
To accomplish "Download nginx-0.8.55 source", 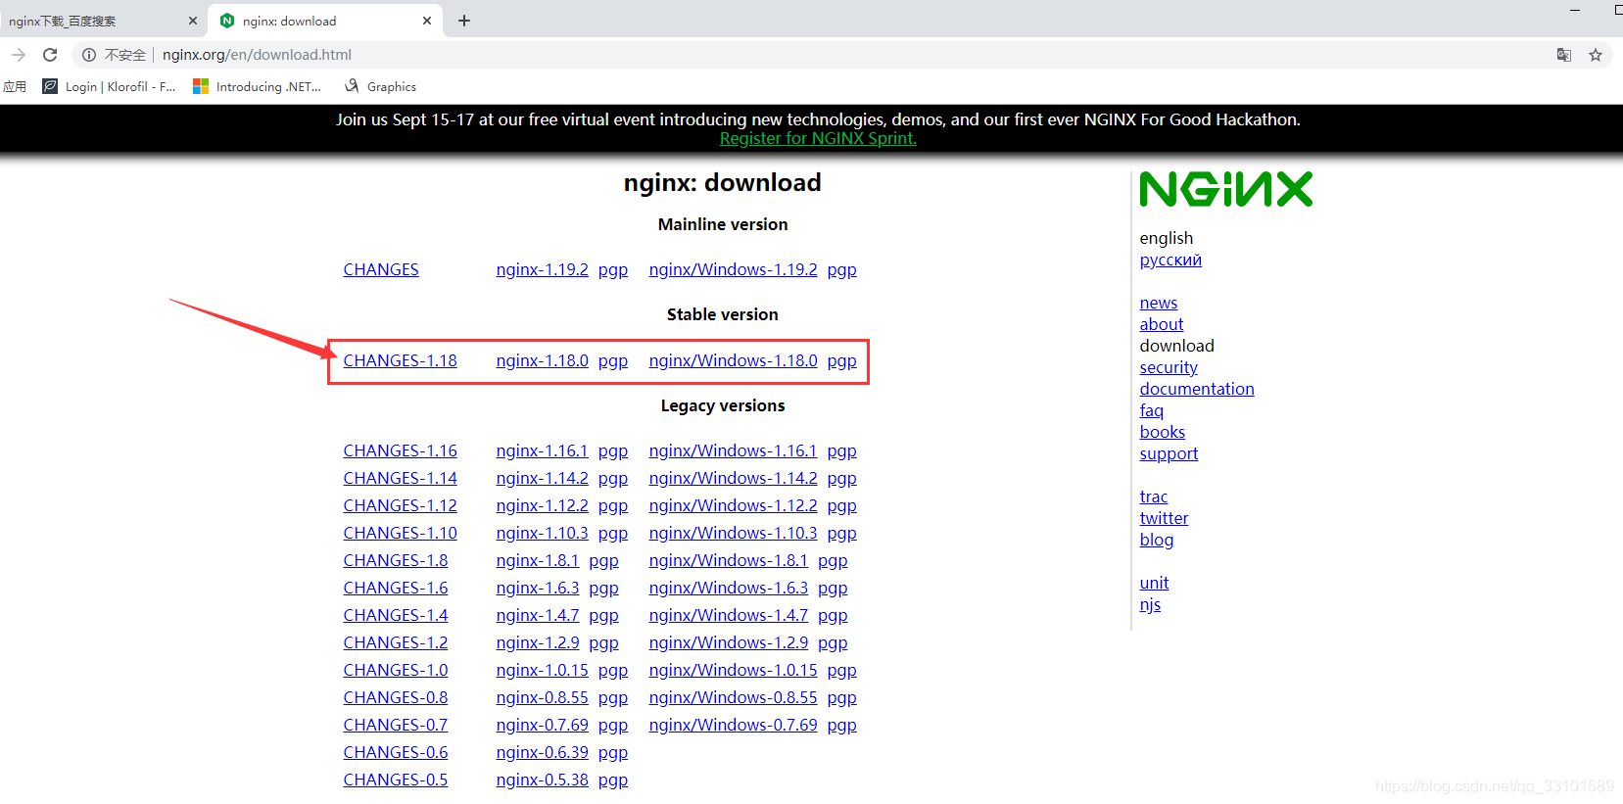I will click(x=543, y=697).
